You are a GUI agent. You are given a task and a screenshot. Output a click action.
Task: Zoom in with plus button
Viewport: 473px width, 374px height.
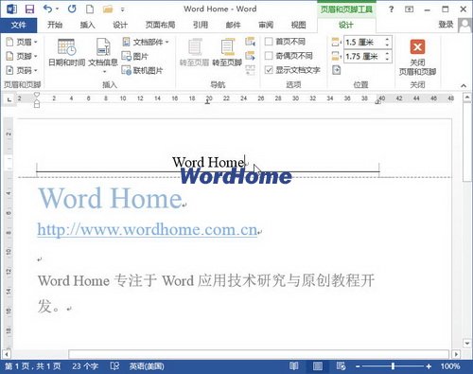pyautogui.click(x=429, y=366)
